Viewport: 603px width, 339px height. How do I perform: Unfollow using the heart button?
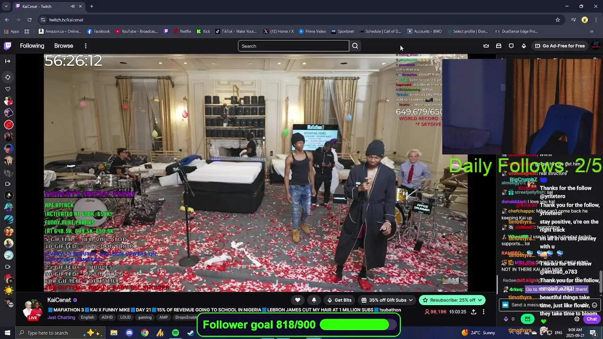[x=297, y=300]
